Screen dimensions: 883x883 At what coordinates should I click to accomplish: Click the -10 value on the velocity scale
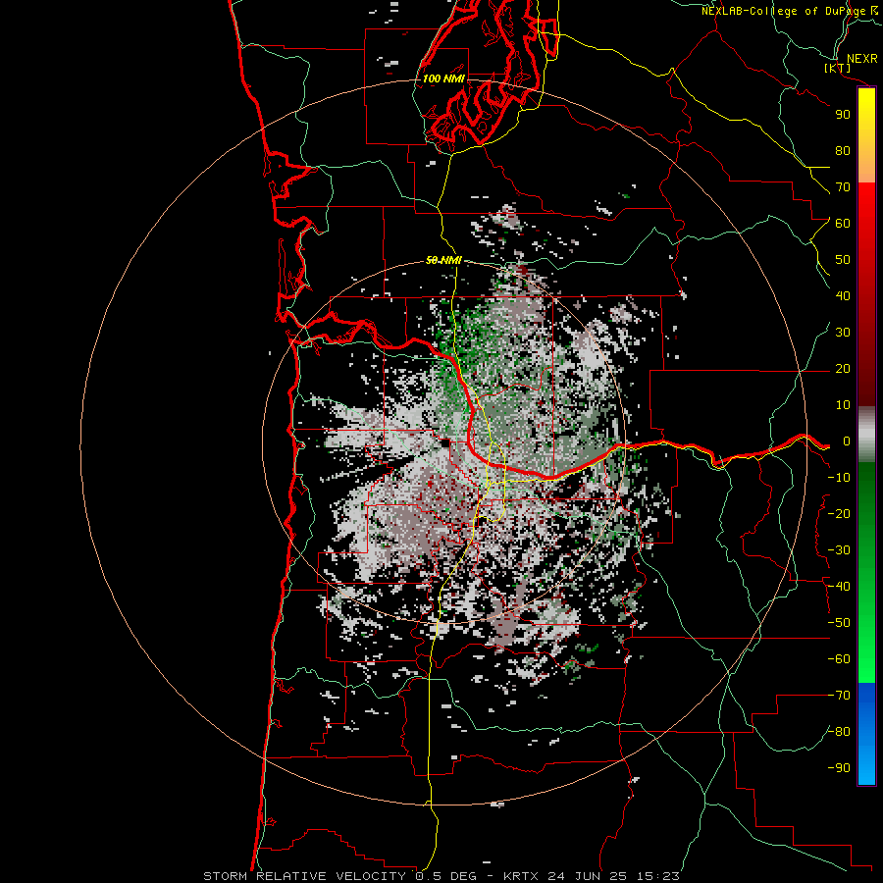pos(839,478)
